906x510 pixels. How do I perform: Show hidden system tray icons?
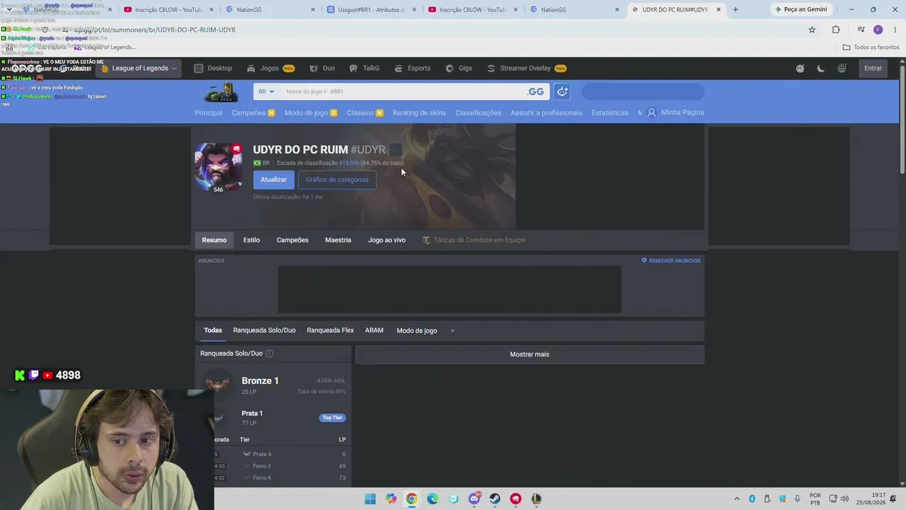[x=737, y=499]
